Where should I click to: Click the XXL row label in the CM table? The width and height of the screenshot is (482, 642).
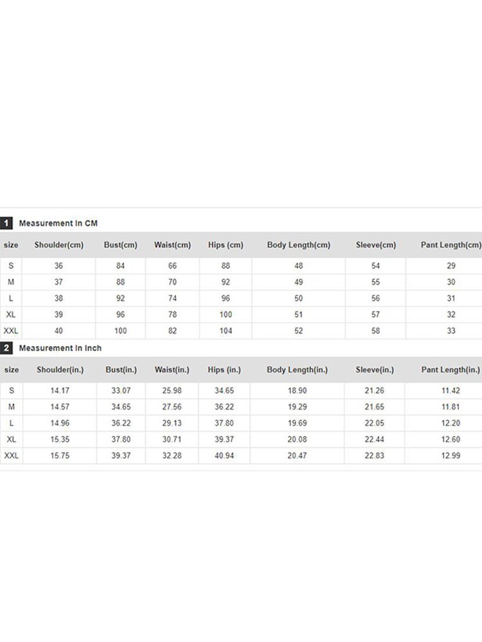pos(11,331)
